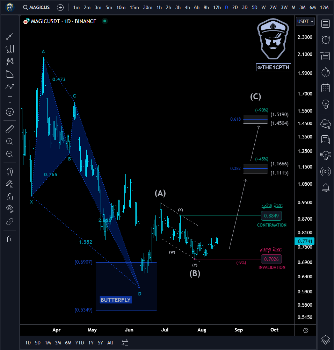Screen dimensions: 334x350
Task: Click the trash remove drawings icon
Action: (x=10, y=239)
